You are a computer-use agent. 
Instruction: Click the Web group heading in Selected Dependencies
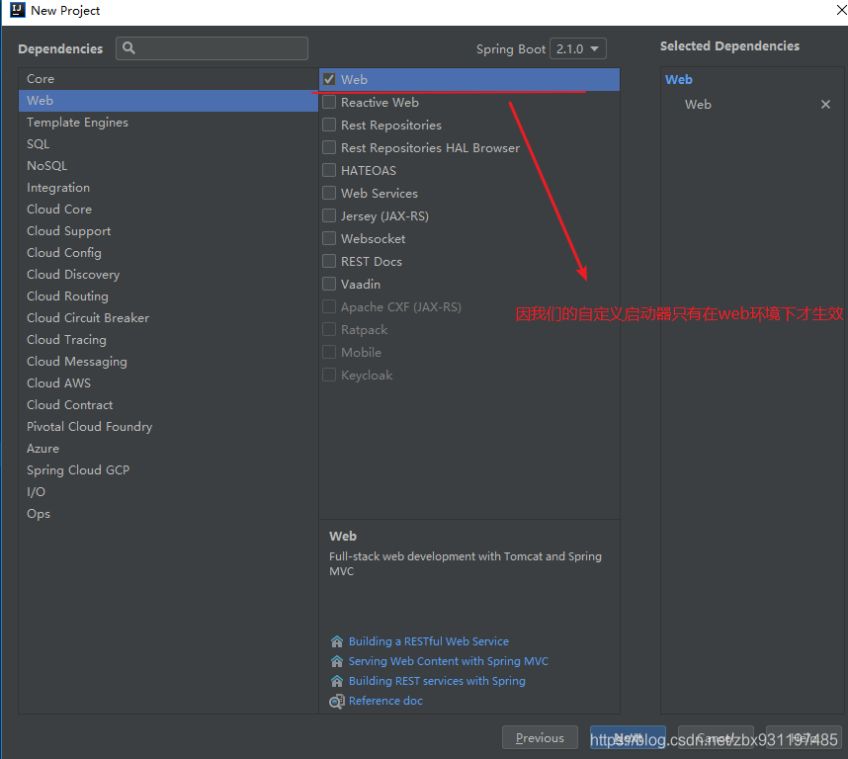click(678, 79)
